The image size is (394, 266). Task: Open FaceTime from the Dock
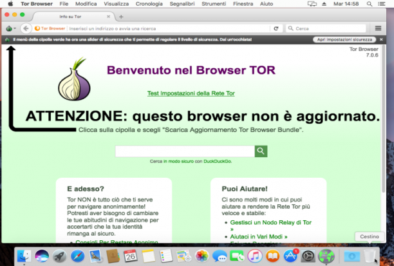click(x=237, y=256)
